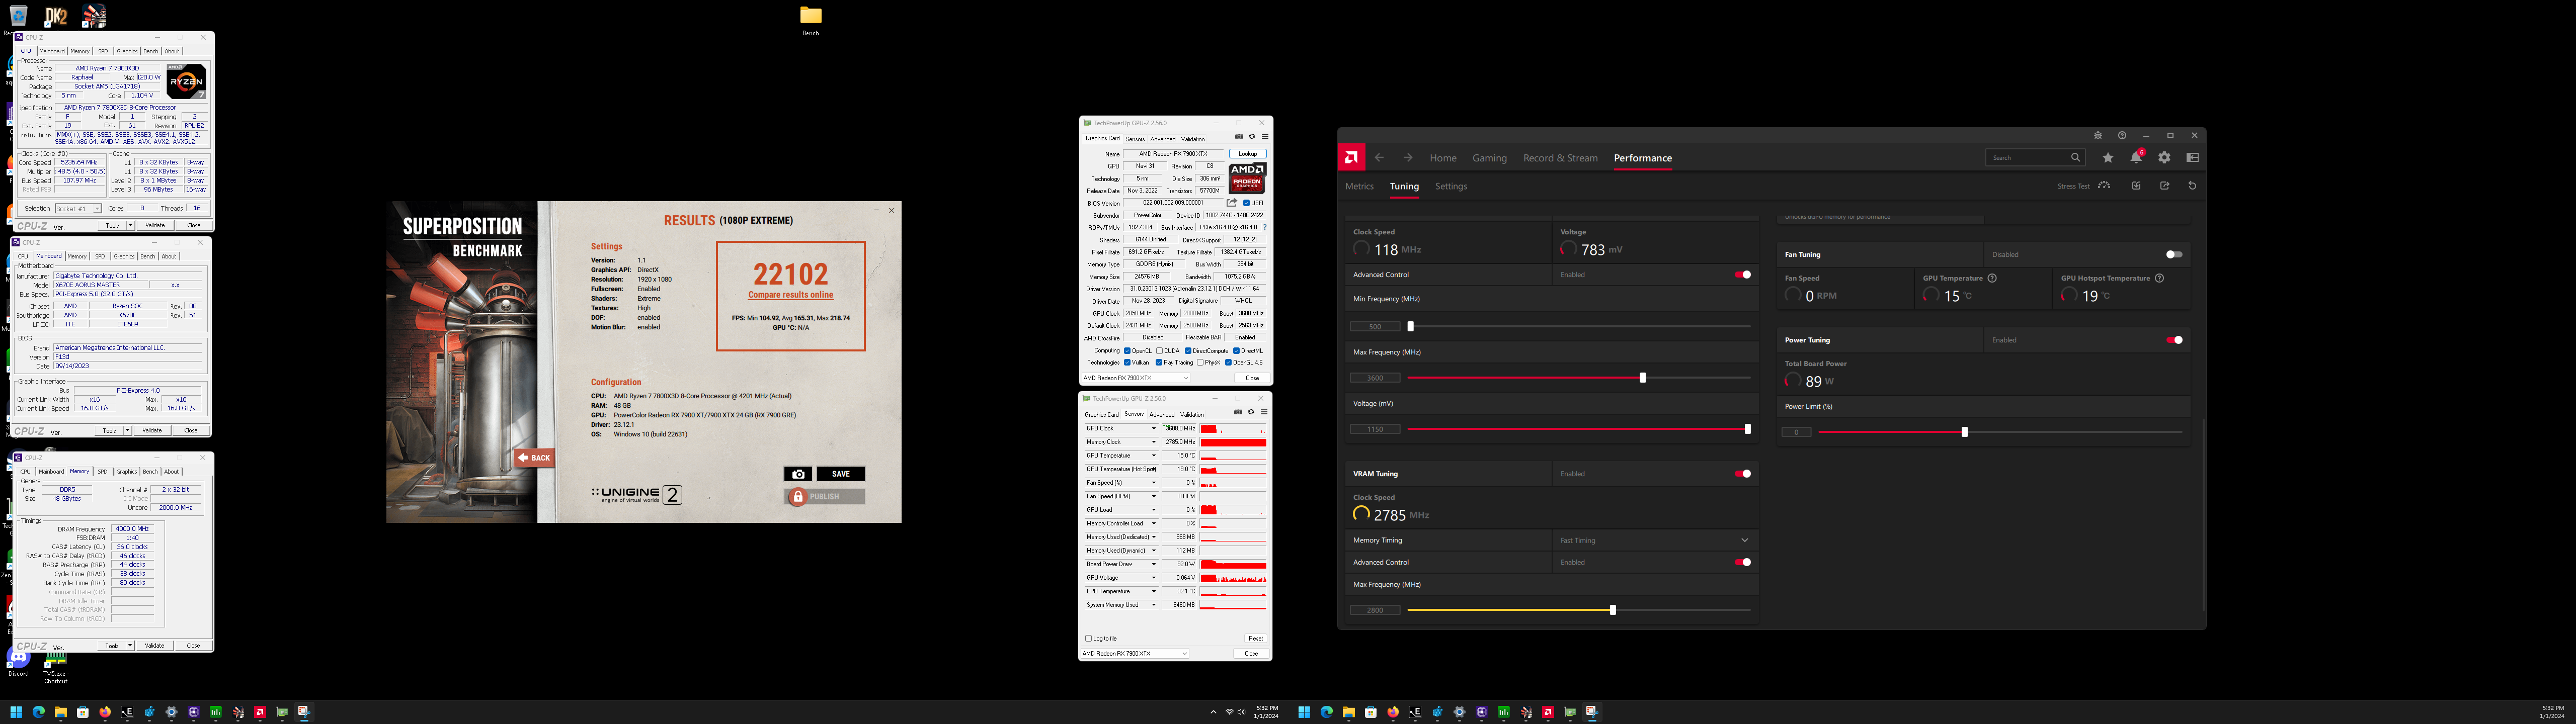The width and height of the screenshot is (2576, 724).
Task: Disable the Power Tuning switch
Action: (x=2173, y=340)
